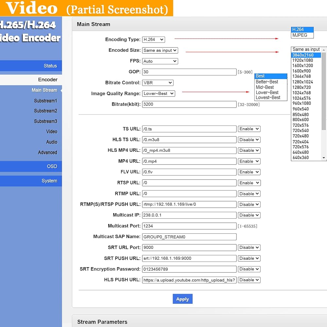
Task: Choose 3840x2160 in size list
Action: click(x=306, y=55)
